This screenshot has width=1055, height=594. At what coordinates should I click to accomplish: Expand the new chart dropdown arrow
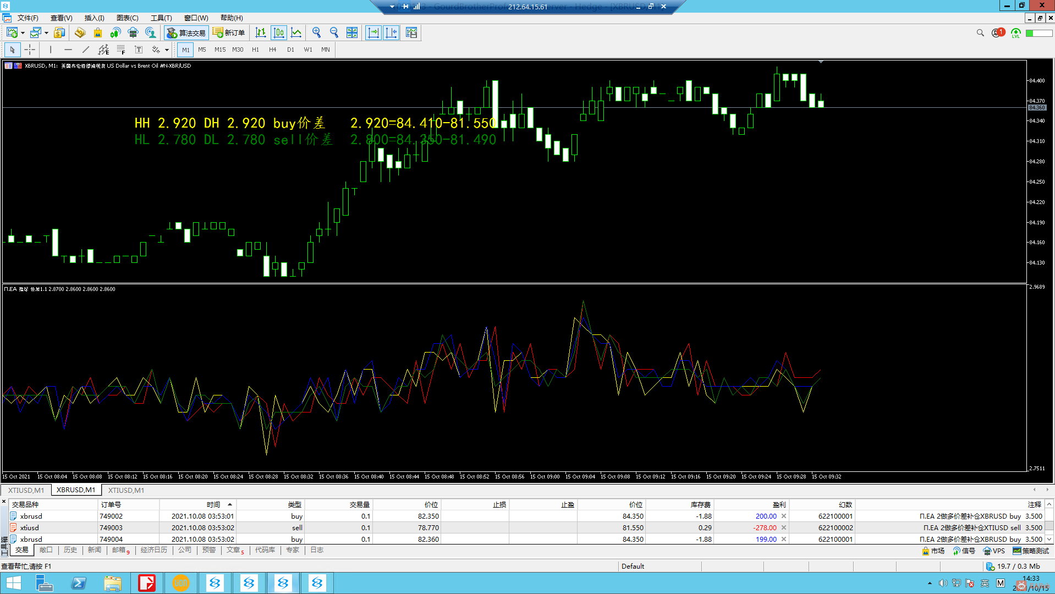pos(23,33)
